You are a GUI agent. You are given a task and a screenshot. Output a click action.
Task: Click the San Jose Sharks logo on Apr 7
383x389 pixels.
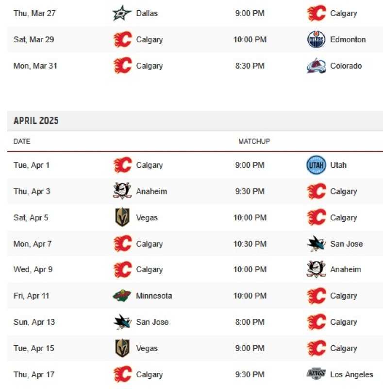(316, 244)
